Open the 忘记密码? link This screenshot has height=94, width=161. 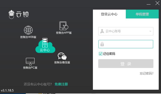click(x=146, y=73)
